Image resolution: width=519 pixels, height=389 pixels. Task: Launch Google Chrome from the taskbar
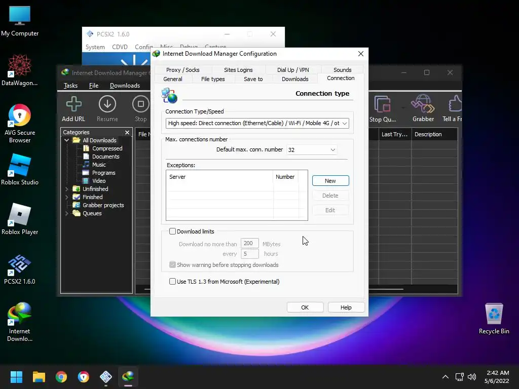[x=61, y=377]
